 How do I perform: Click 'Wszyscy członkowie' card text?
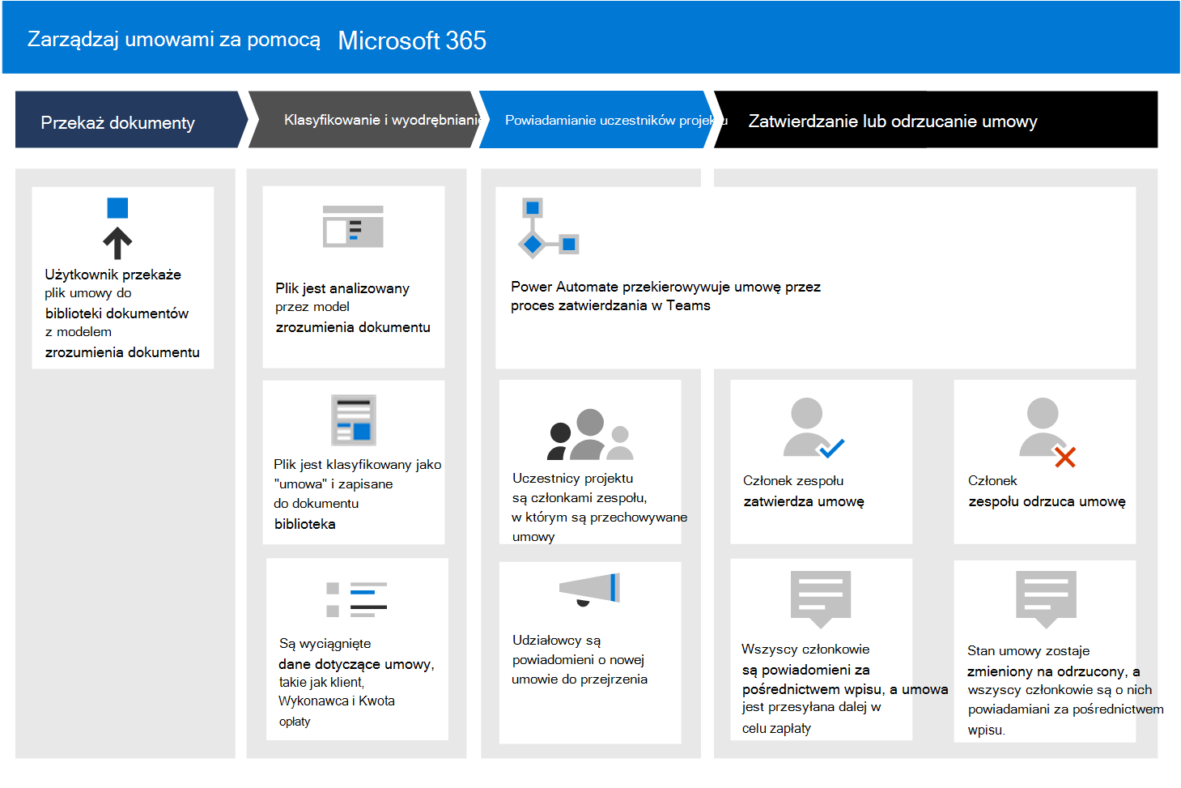pyautogui.click(x=805, y=650)
